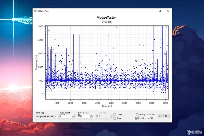The image size is (204, 136).
Task: Enable the Stem checkbox
Action: pyautogui.click(x=115, y=118)
